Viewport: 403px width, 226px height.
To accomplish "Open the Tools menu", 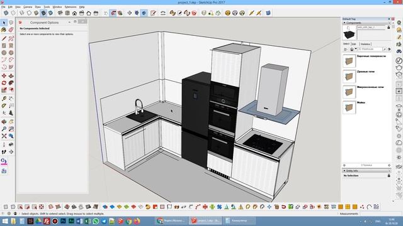I will tap(47, 7).
